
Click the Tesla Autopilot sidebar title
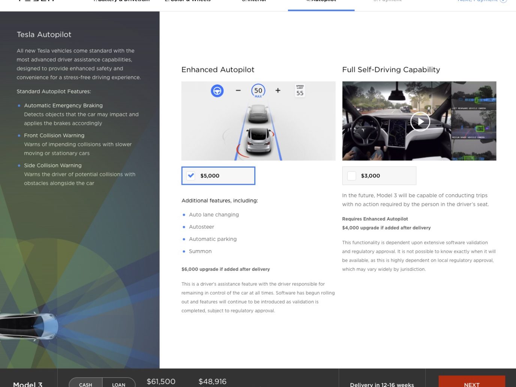44,34
